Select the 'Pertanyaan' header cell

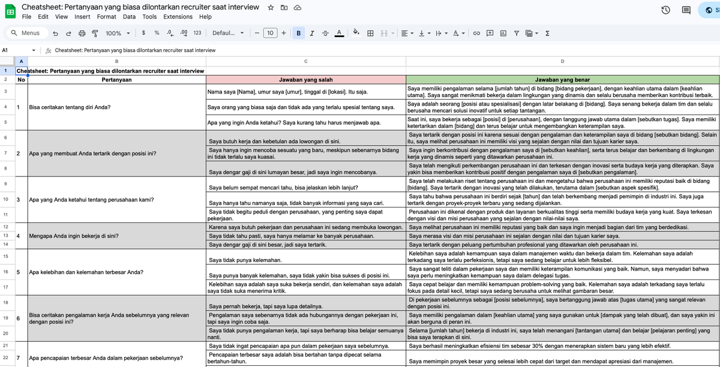tap(116, 79)
